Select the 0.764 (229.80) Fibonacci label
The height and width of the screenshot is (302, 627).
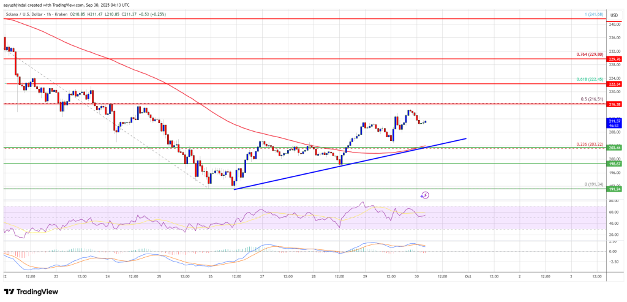click(590, 55)
